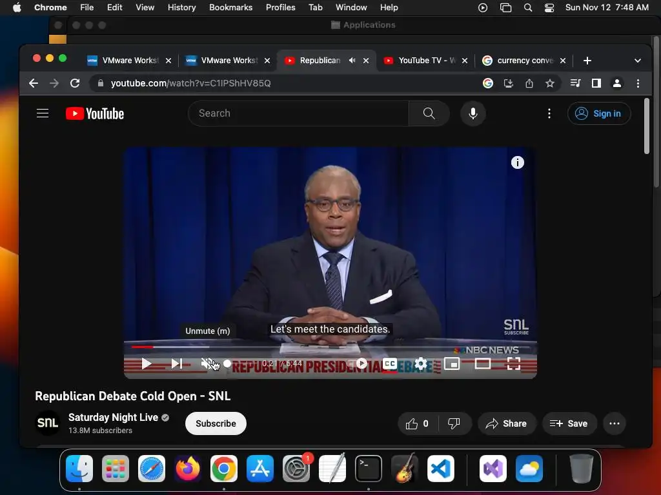Open the Profiles menu
Image resolution: width=661 pixels, height=495 pixels.
[x=280, y=7]
